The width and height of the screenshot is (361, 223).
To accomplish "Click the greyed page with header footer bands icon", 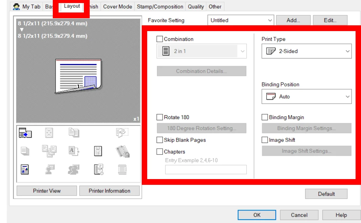I will (x=122, y=170).
